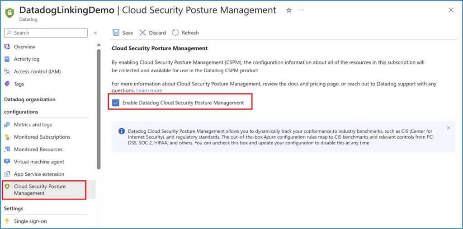Viewport: 463px width, 229px height.
Task: Click the Monitored Resources grid icon
Action: tap(7, 150)
